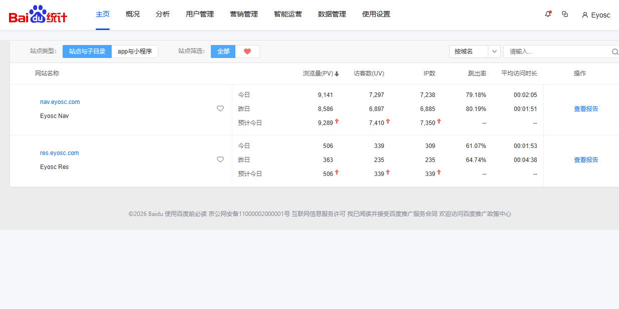Click the copy/switch icon beside notifications

(565, 14)
